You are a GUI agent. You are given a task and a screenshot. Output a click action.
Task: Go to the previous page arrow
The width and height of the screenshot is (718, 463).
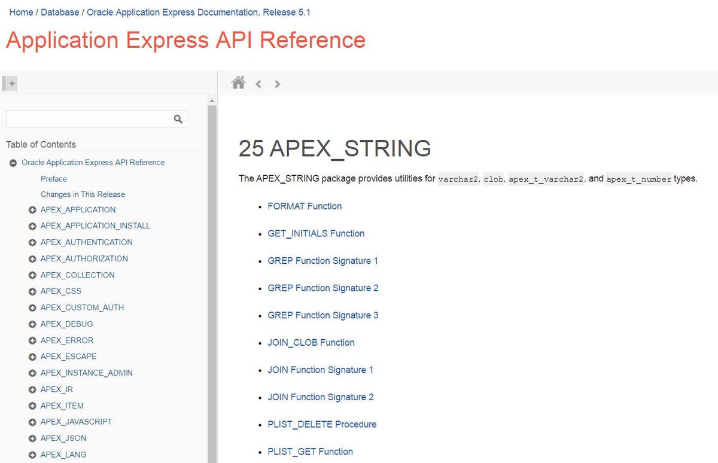tap(258, 84)
